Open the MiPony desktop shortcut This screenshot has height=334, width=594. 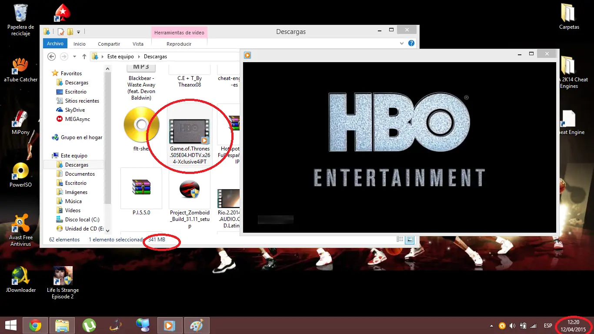coord(20,122)
